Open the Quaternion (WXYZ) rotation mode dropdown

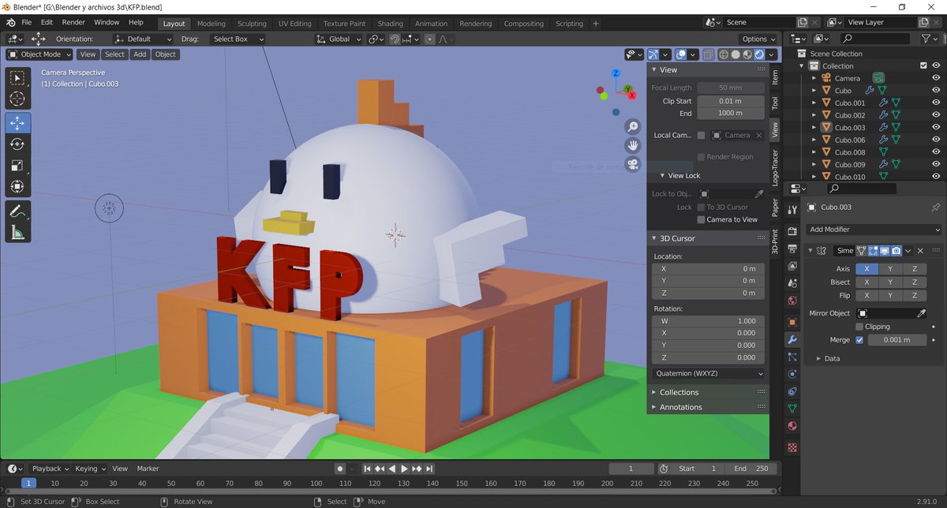point(709,373)
